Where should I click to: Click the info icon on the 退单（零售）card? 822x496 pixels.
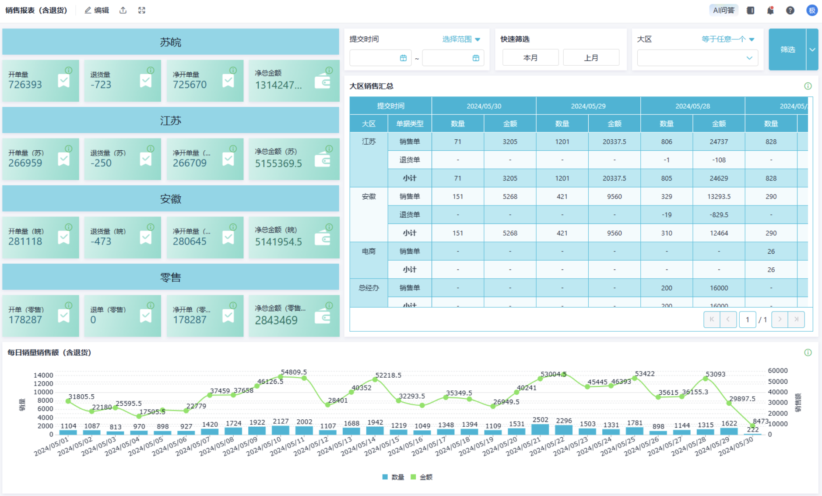(151, 305)
